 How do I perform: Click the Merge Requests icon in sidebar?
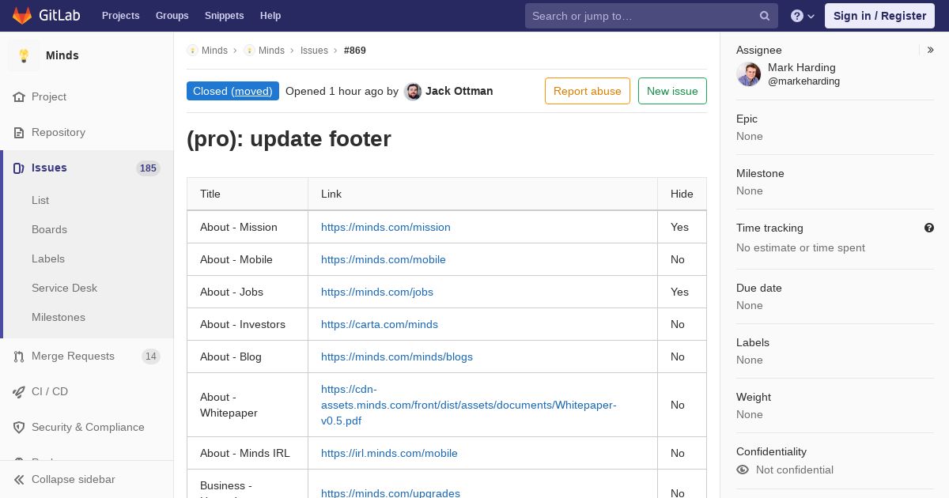[x=19, y=357]
